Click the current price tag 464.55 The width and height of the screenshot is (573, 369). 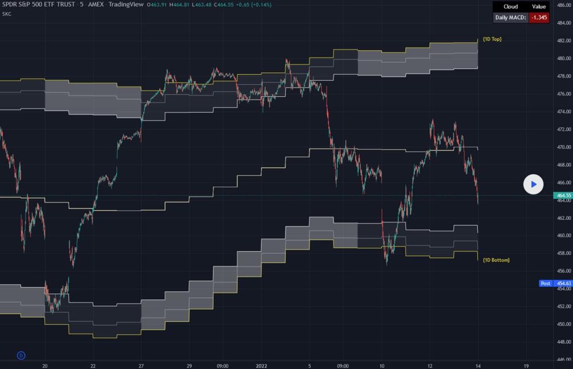pos(563,195)
